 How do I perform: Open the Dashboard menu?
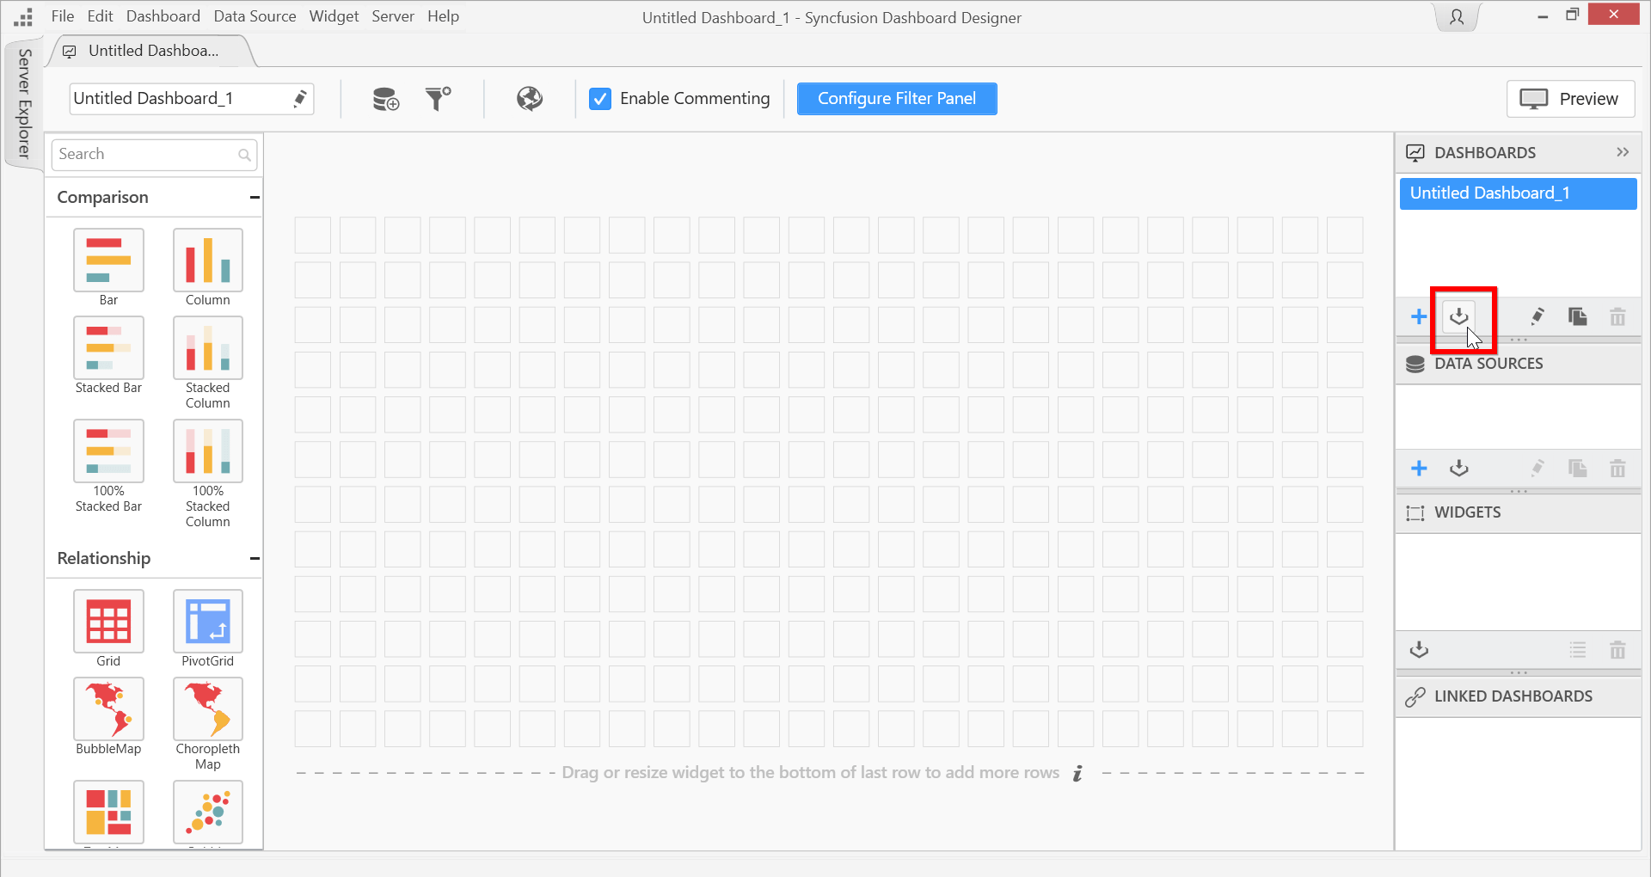point(163,16)
